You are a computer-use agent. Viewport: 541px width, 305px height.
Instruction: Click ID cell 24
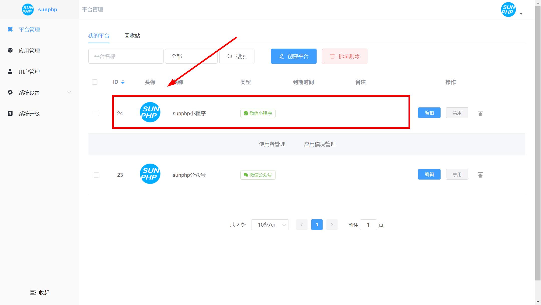click(120, 113)
